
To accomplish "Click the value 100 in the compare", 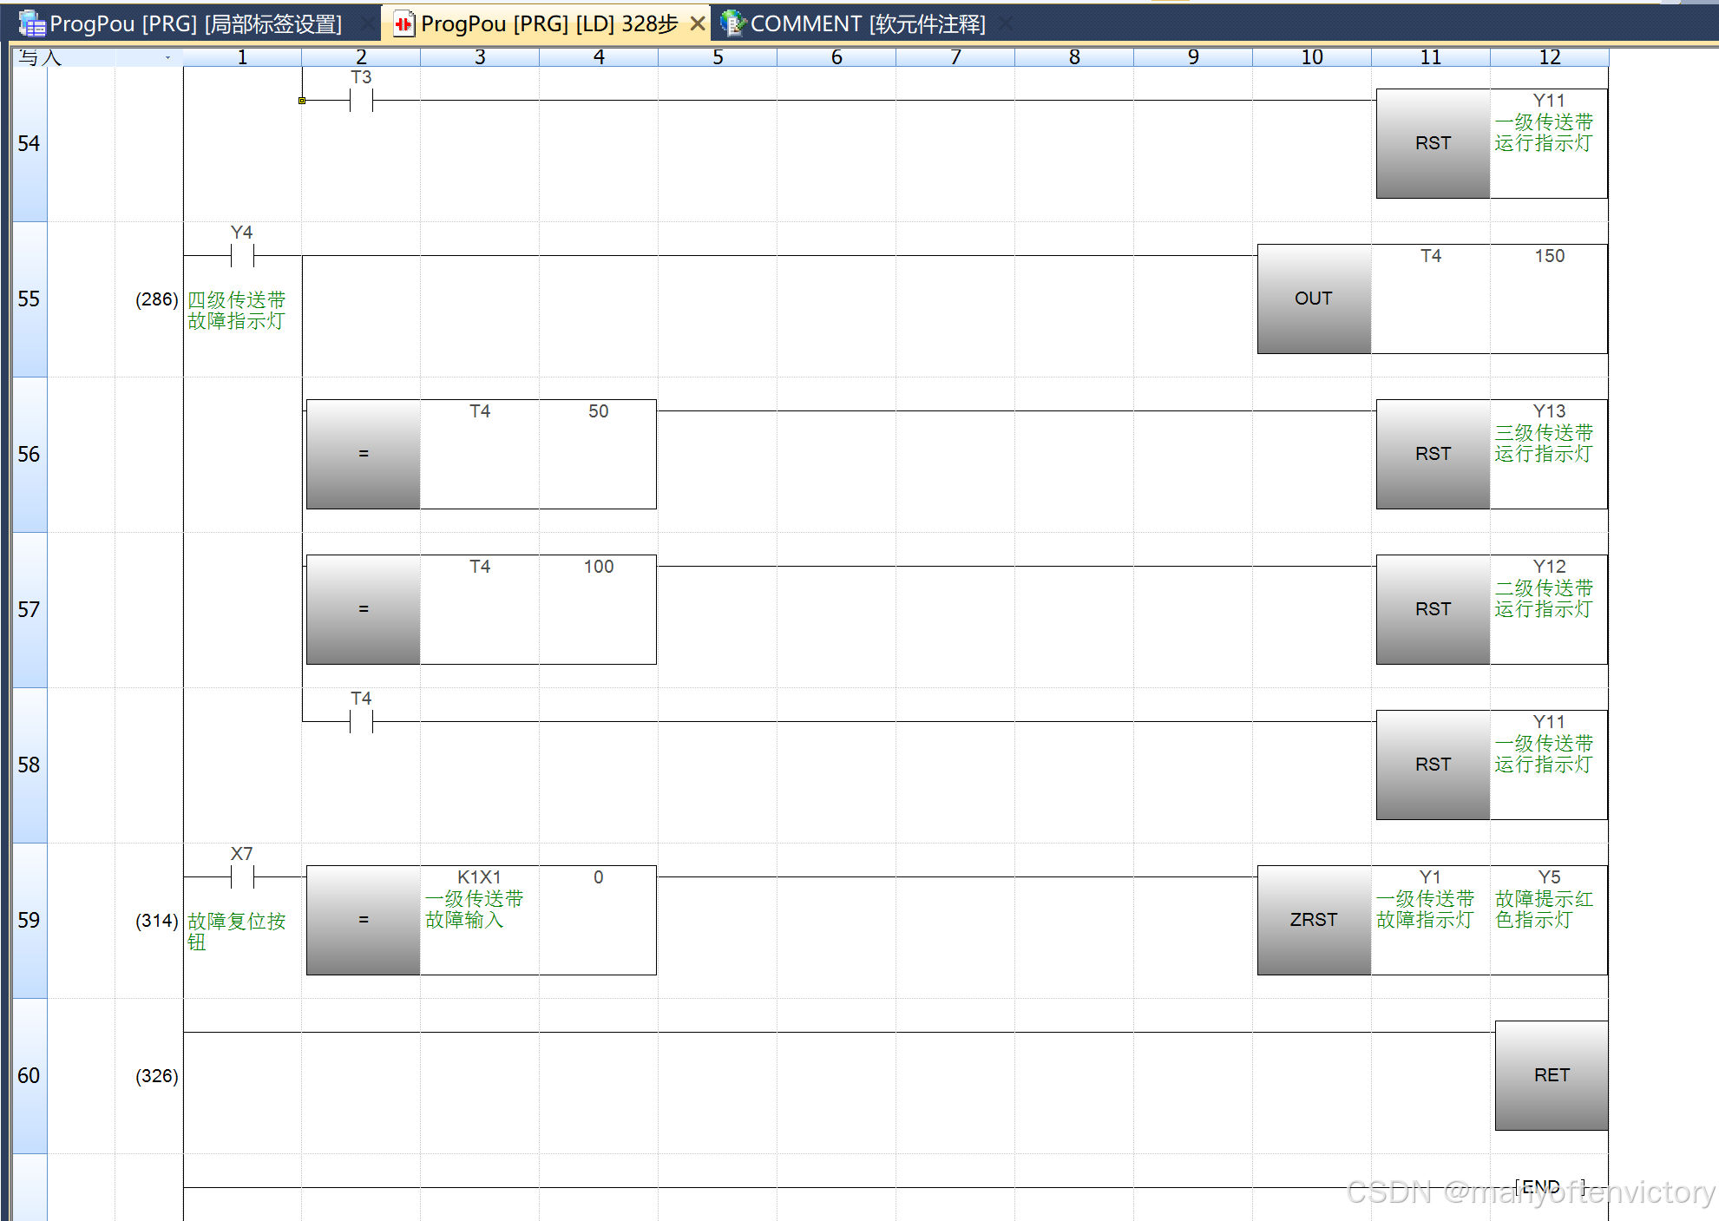I will pyautogui.click(x=599, y=567).
